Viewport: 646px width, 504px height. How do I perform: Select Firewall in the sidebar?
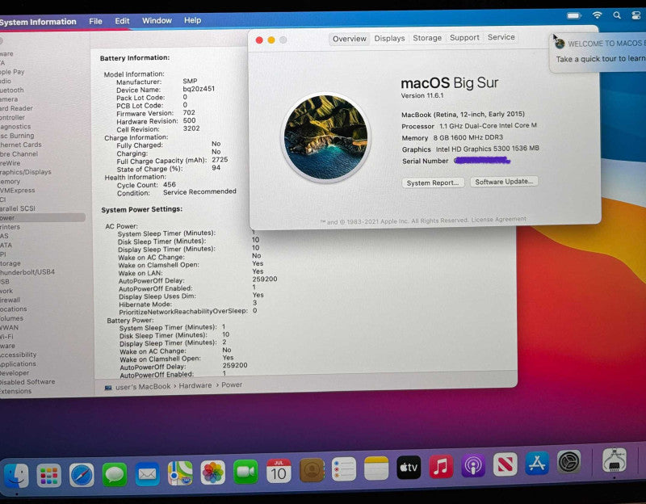(x=10, y=300)
